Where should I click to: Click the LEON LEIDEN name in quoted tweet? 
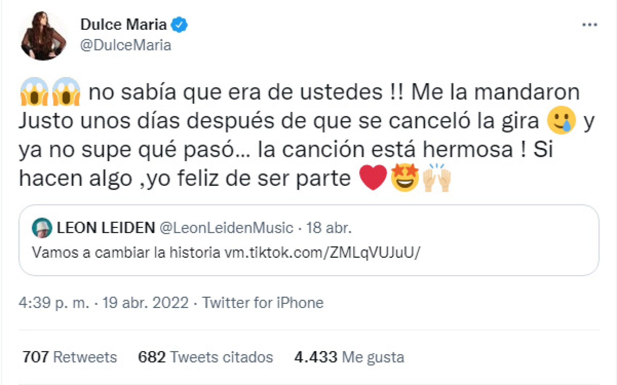pyautogui.click(x=106, y=228)
